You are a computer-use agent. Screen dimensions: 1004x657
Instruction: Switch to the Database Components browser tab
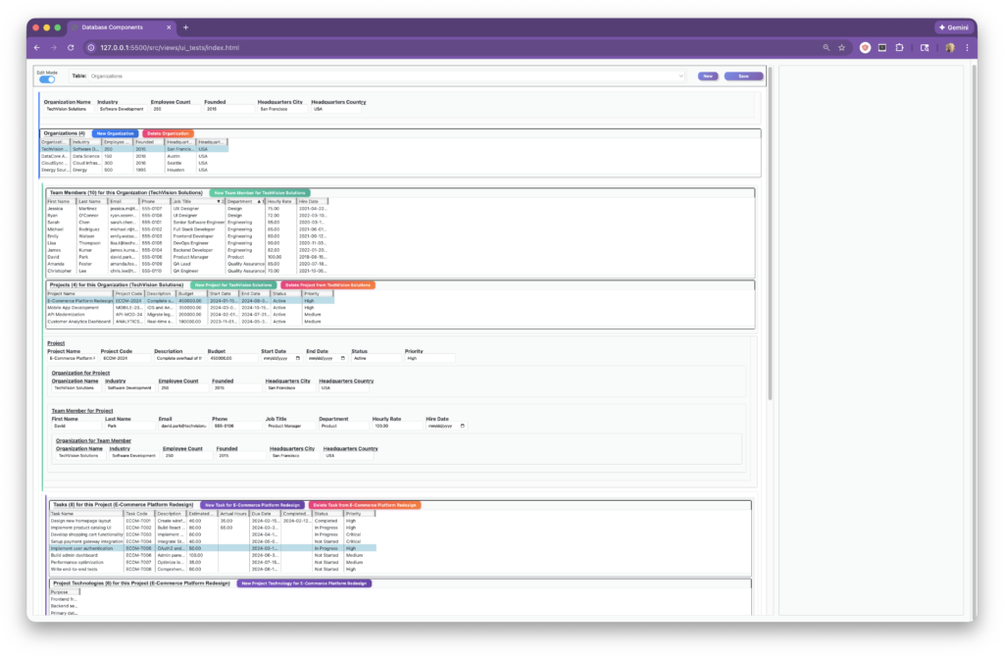(110, 27)
